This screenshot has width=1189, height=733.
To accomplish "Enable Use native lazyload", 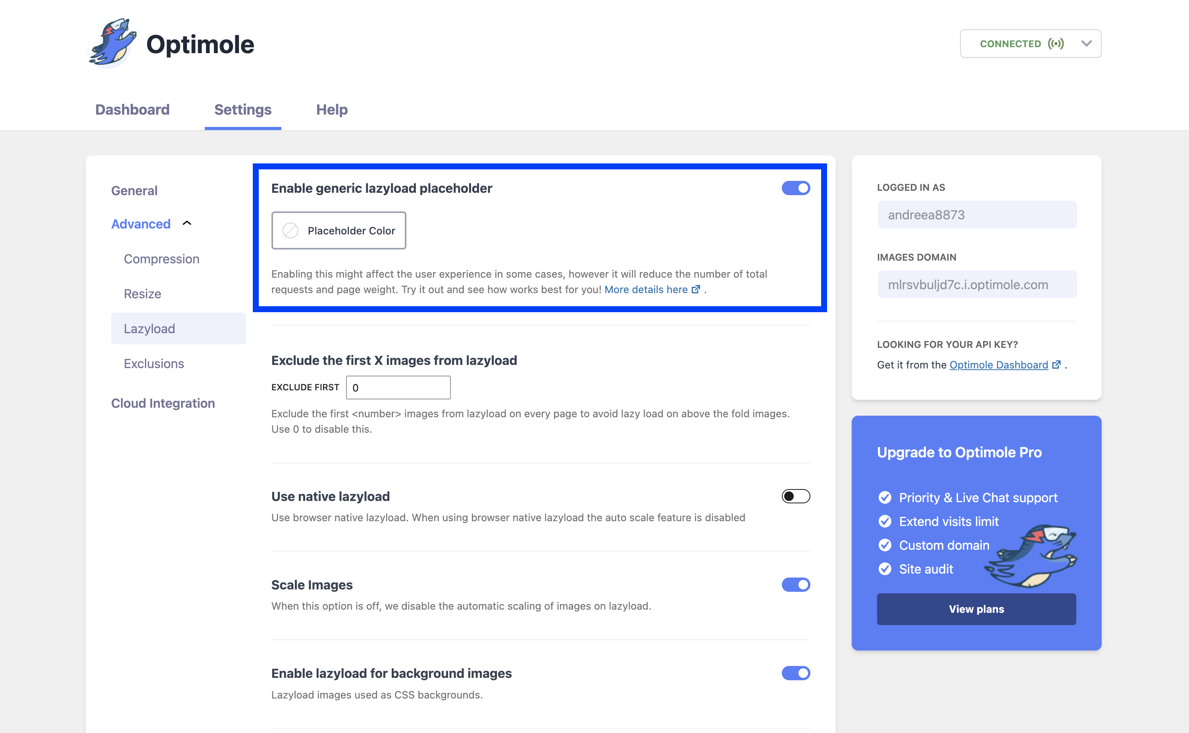I will [796, 496].
